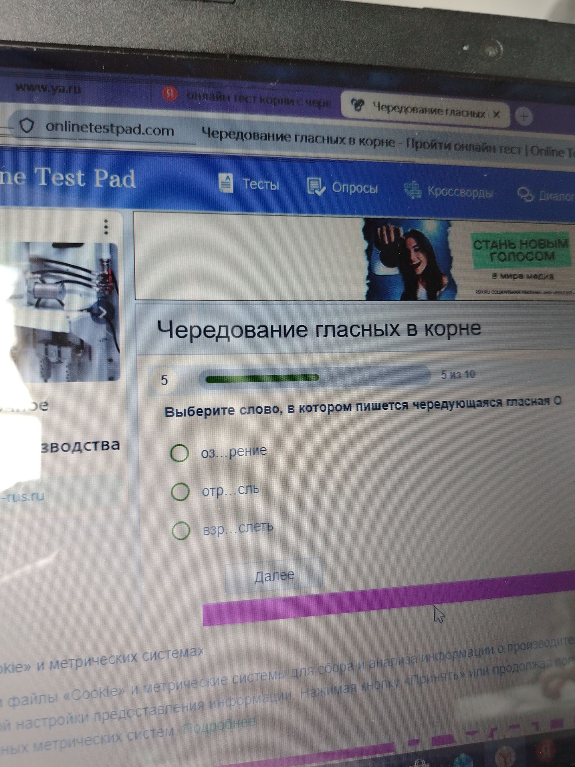Click the Чередование гласных в корне heading
Screen dimensions: 575x767
319,330
